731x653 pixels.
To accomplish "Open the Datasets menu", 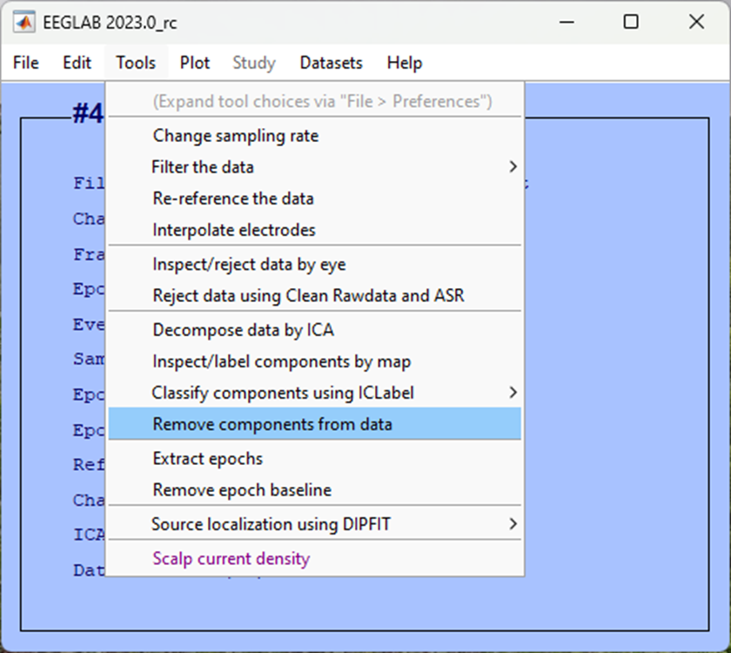I will coord(331,62).
